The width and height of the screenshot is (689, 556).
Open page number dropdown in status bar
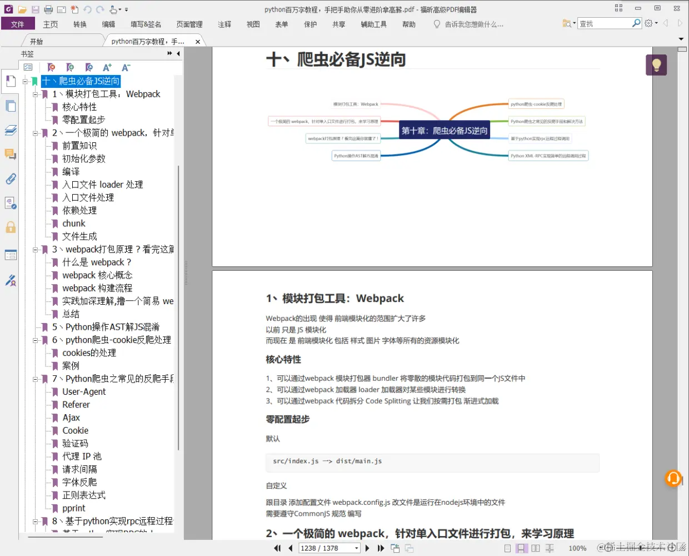click(356, 548)
